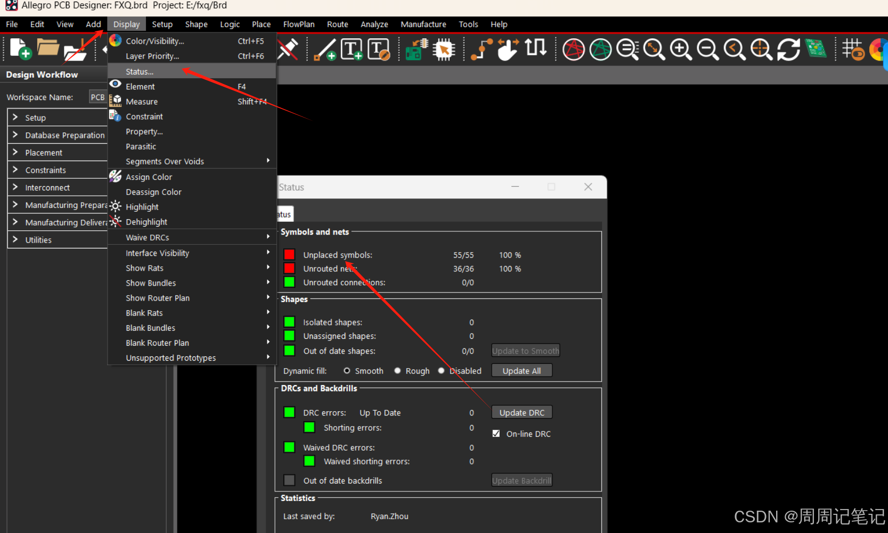The height and width of the screenshot is (533, 888).
Task: Click the New file toolbar icon
Action: point(20,49)
